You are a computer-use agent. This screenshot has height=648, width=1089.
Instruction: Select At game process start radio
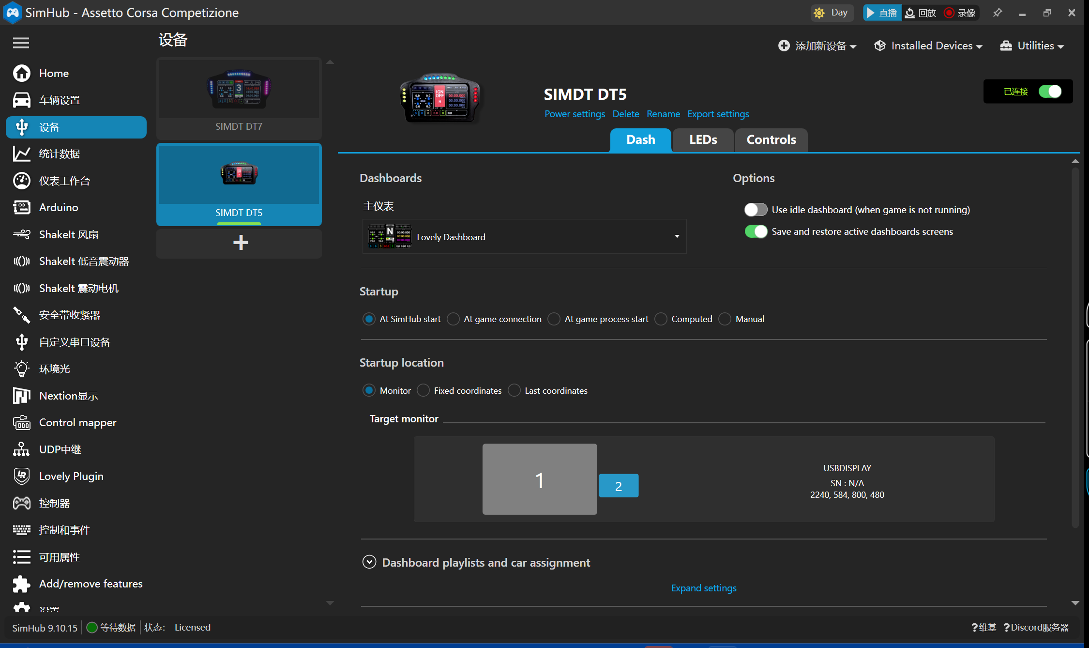coord(554,319)
